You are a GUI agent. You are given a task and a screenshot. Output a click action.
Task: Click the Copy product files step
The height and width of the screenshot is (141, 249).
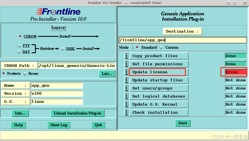[x=159, y=56]
